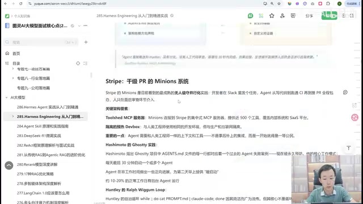This screenshot has height=204, width=363.
Task: Open 279.17种RAG优化策略
Action: 35,174
